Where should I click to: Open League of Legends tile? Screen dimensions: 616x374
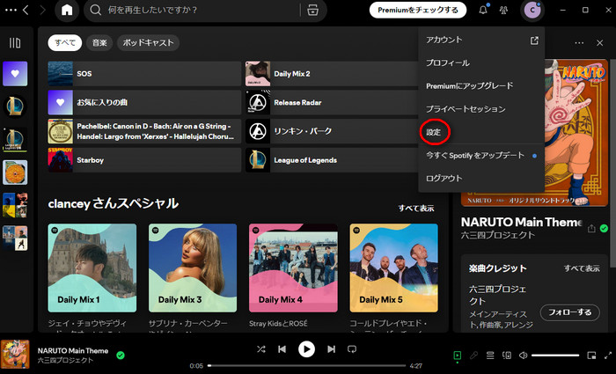pyautogui.click(x=332, y=160)
